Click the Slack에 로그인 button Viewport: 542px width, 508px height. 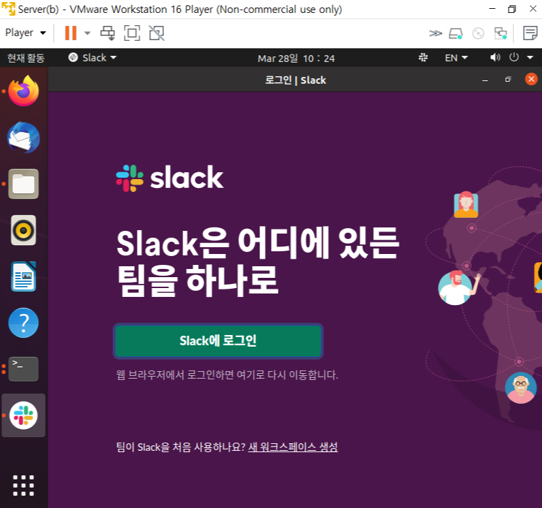pyautogui.click(x=218, y=341)
